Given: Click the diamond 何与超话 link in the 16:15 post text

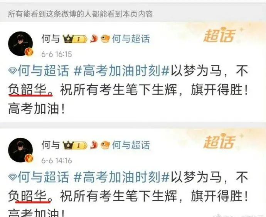Looking at the screenshot, I should point(39,70).
